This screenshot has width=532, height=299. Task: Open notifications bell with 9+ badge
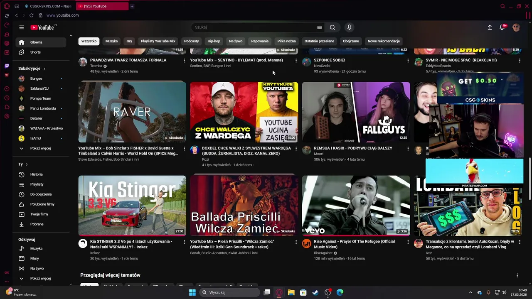pos(502,27)
